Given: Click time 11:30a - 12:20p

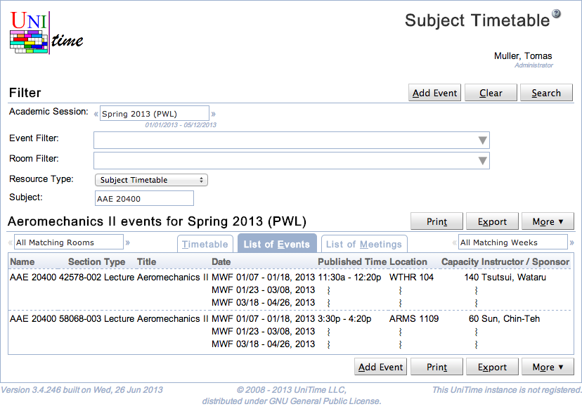Looking at the screenshot, I should (x=349, y=278).
